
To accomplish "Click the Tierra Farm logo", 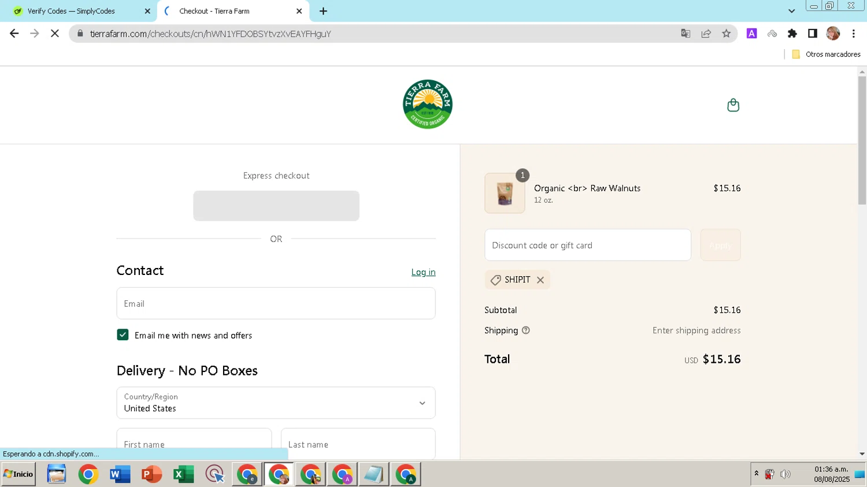I will 428,105.
